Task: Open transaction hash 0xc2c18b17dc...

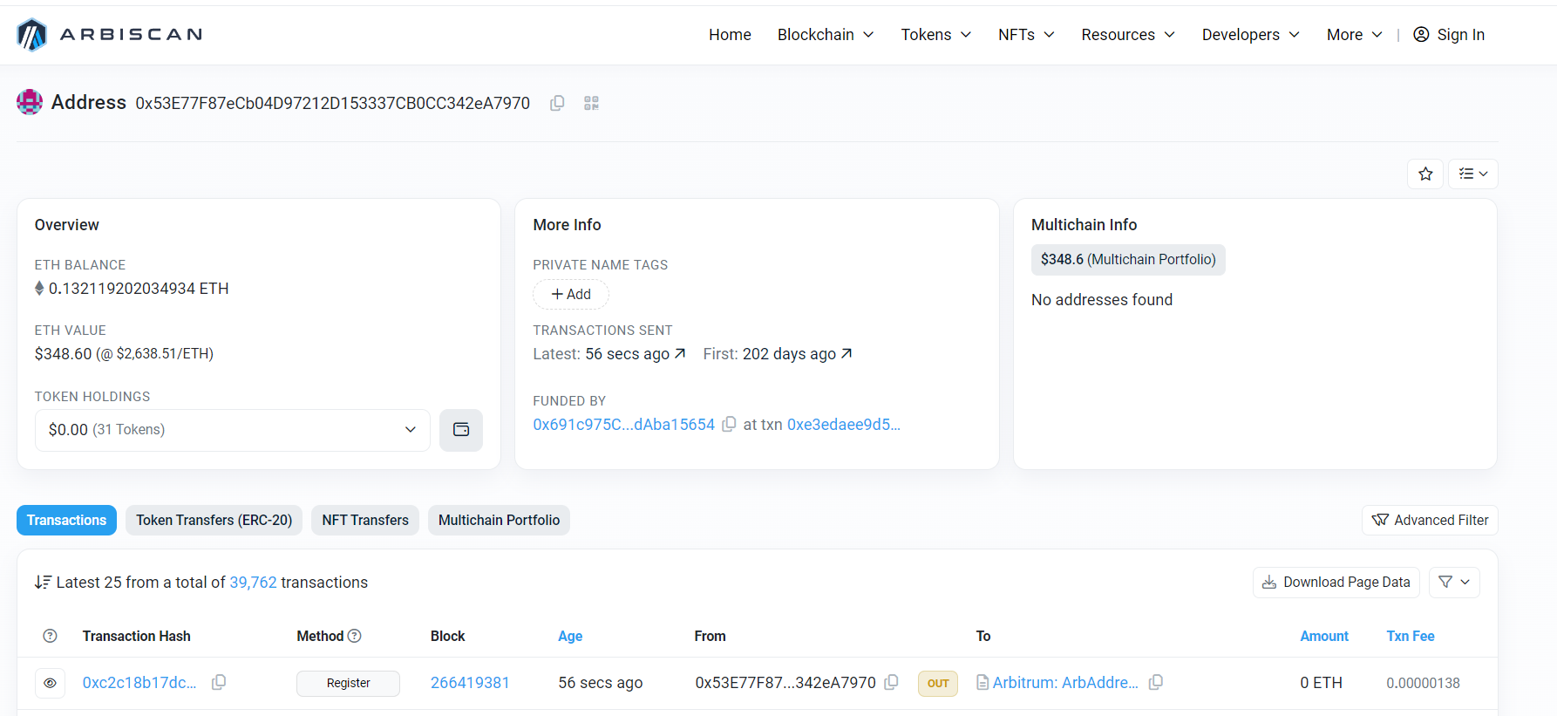Action: coord(139,683)
